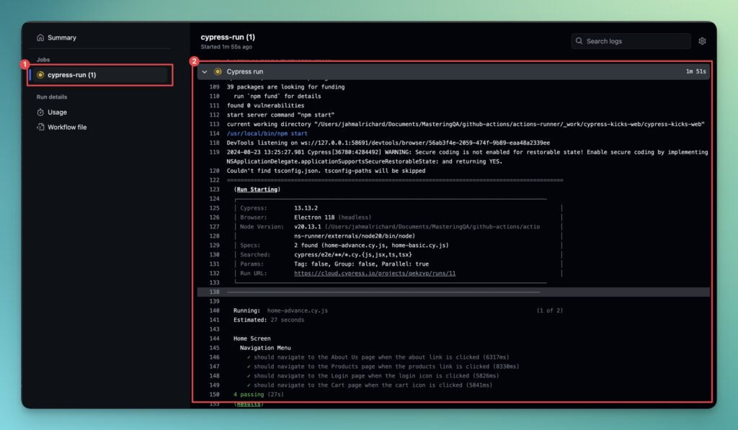Open the Usage run details

tap(57, 112)
